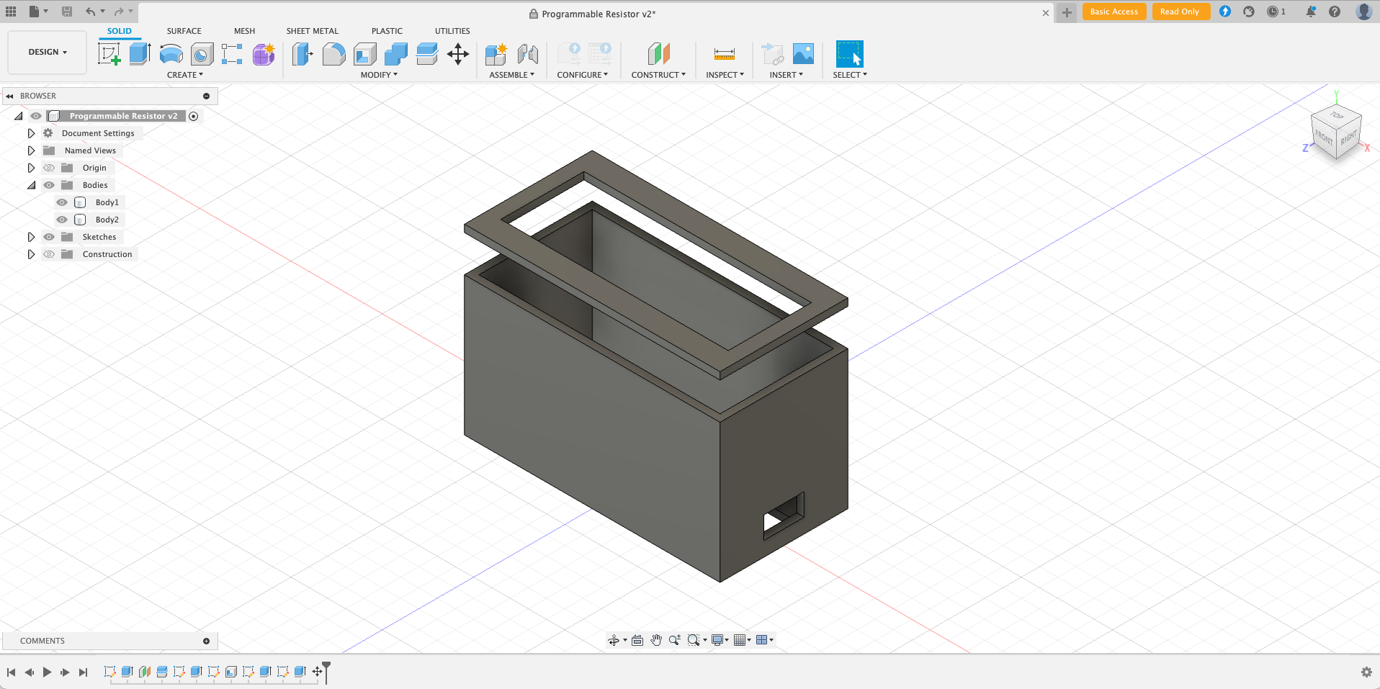This screenshot has width=1380, height=689.
Task: Open the Create Form purple icon
Action: click(x=264, y=54)
